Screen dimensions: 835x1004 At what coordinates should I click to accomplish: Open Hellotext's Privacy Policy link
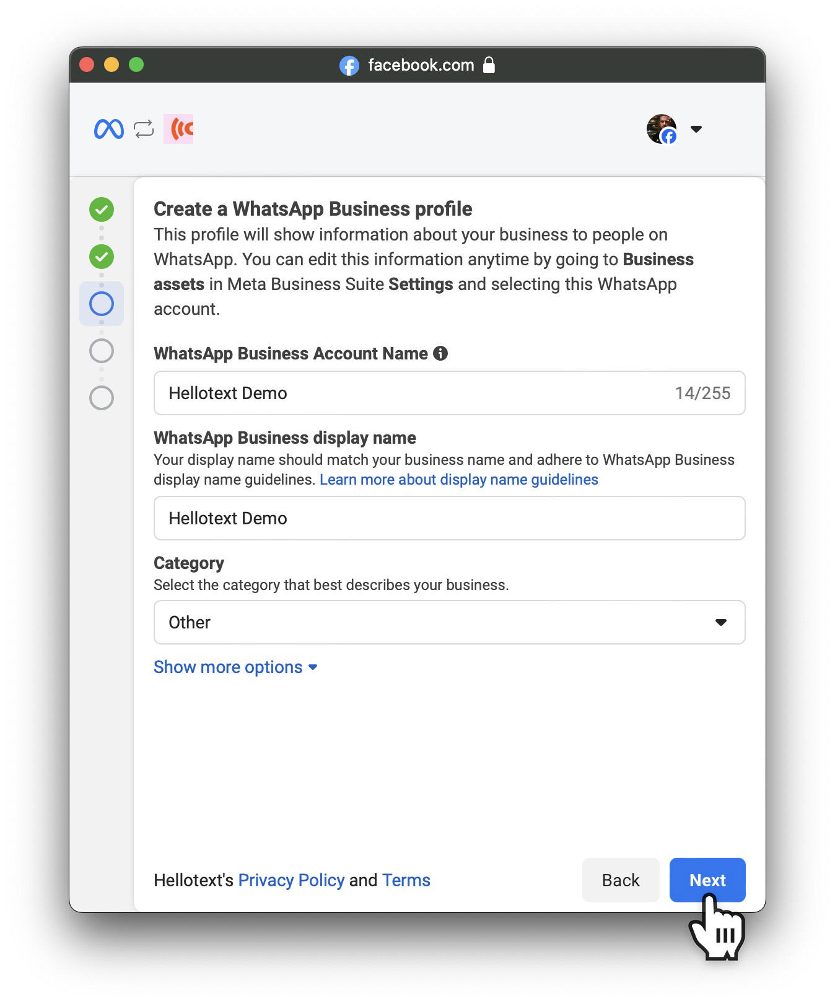[291, 880]
